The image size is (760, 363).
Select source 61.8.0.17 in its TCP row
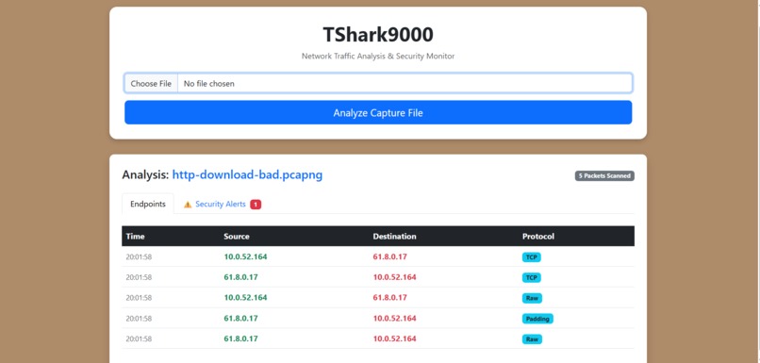coord(240,277)
